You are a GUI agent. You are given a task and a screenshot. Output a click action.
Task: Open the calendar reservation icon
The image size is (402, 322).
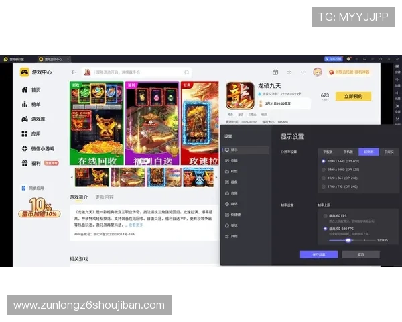click(x=275, y=72)
